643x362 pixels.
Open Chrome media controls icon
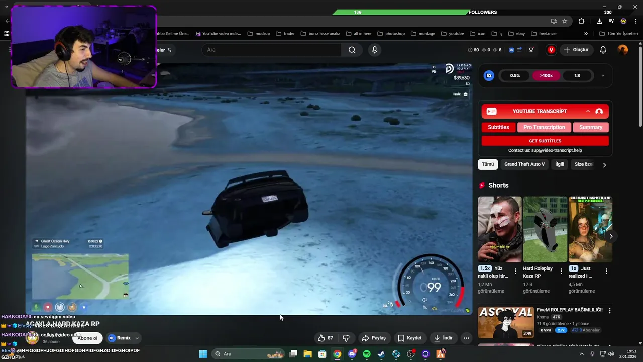pyautogui.click(x=611, y=21)
